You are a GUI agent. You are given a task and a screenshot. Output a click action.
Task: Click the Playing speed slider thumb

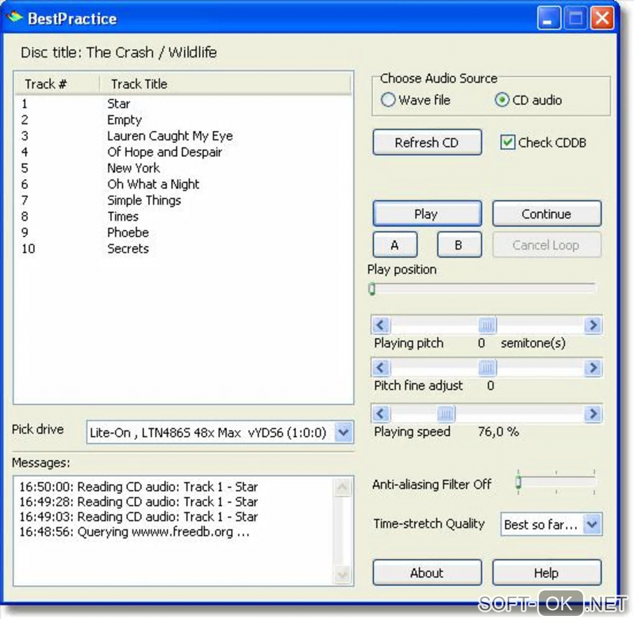[x=446, y=414]
